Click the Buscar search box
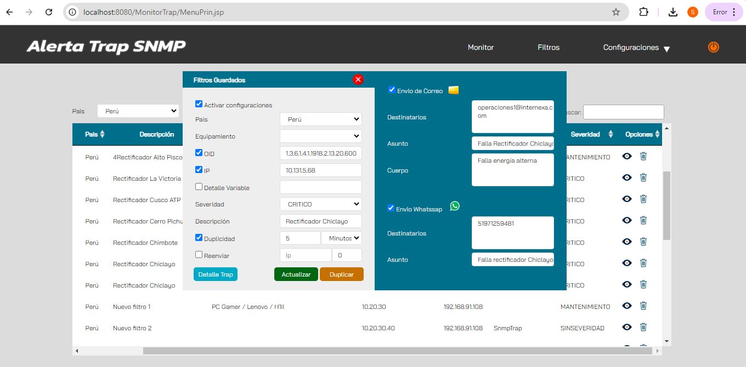This screenshot has height=367, width=746. [624, 112]
